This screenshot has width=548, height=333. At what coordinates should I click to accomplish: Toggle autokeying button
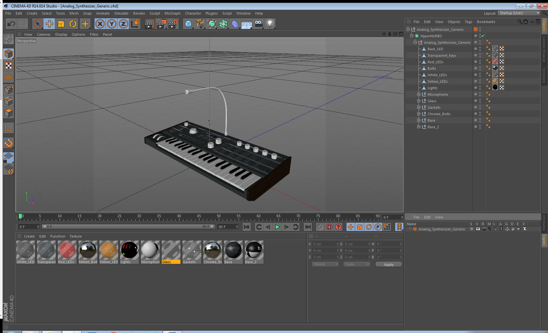point(329,227)
